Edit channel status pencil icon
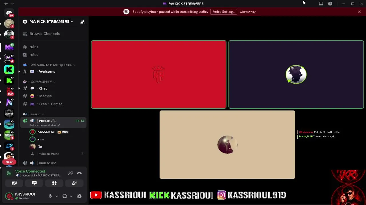Image resolution: width=366 pixels, height=205 pixels. (59, 125)
